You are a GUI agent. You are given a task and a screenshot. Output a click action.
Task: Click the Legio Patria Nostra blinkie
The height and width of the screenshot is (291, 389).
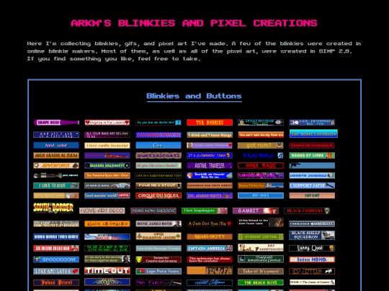pyautogui.click(x=158, y=271)
